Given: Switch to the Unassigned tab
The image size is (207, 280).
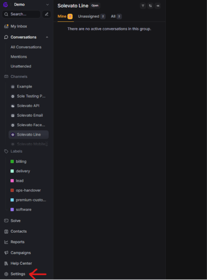Looking at the screenshot, I should click(92, 16).
